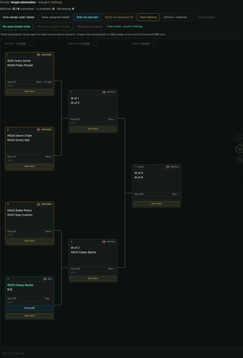Viewport: 243px width, 358px height.
Task: Click envelope icon on match 5 card
Action: [104, 92]
